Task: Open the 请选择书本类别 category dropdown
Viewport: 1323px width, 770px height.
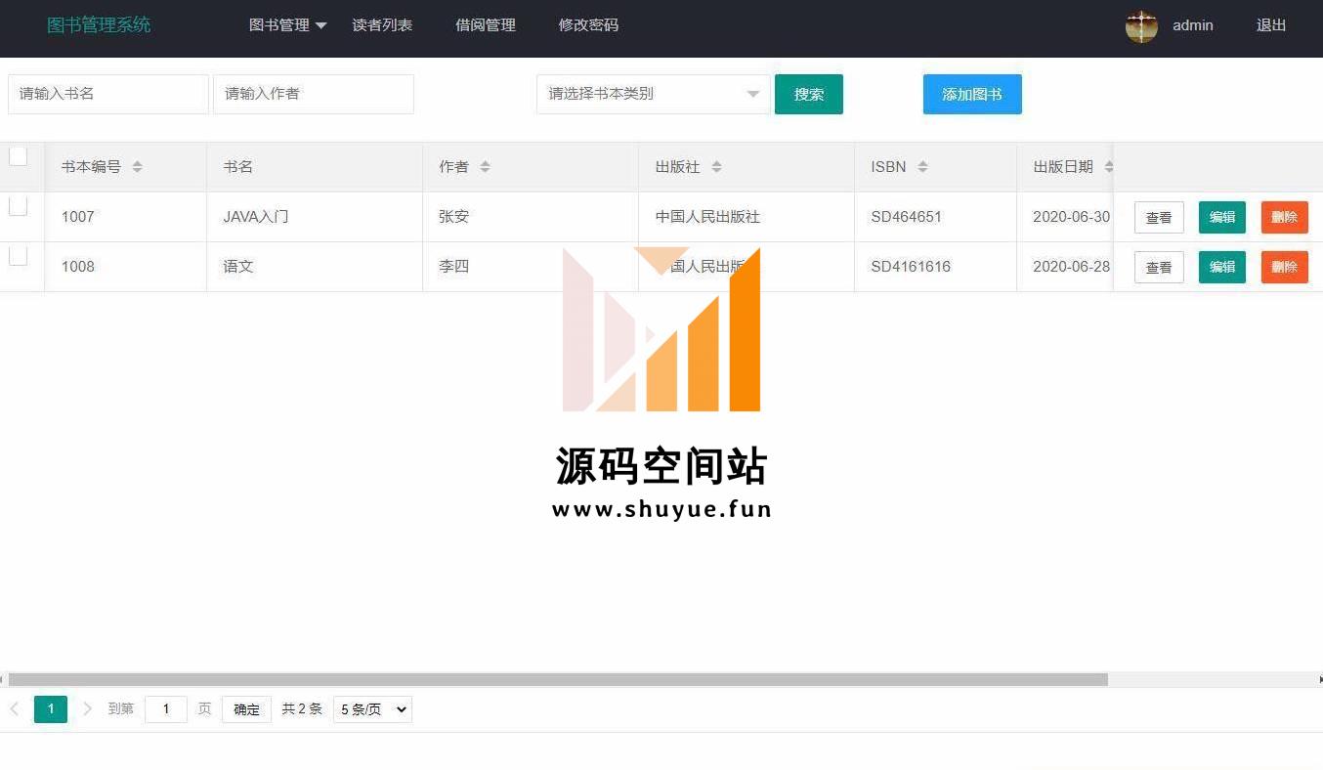Action: (x=653, y=94)
